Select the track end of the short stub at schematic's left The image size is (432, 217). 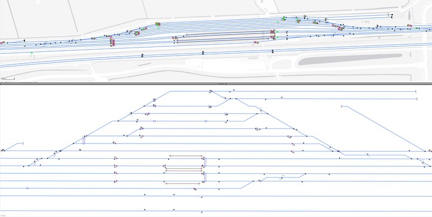23,143
